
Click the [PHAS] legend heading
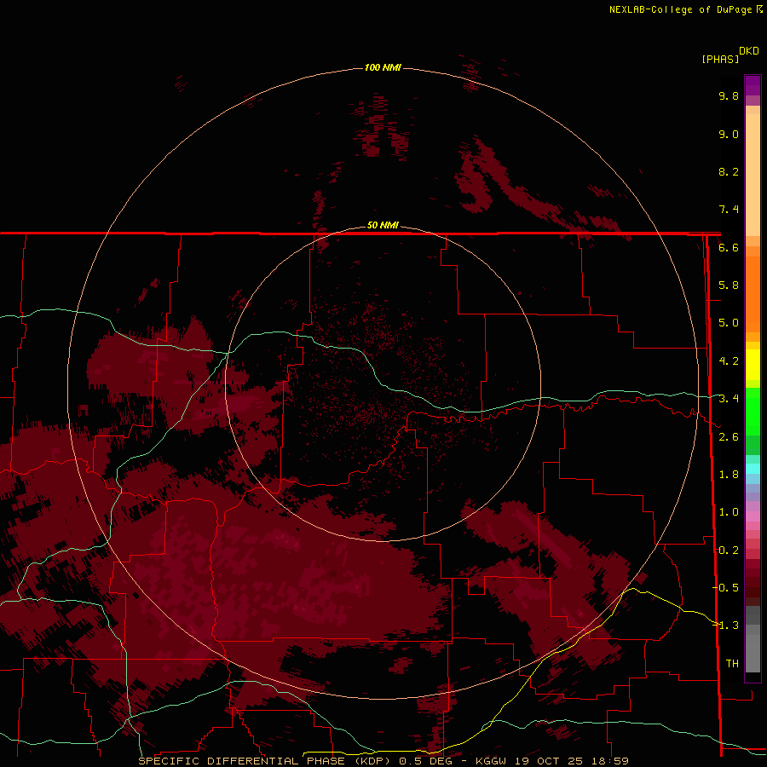720,59
